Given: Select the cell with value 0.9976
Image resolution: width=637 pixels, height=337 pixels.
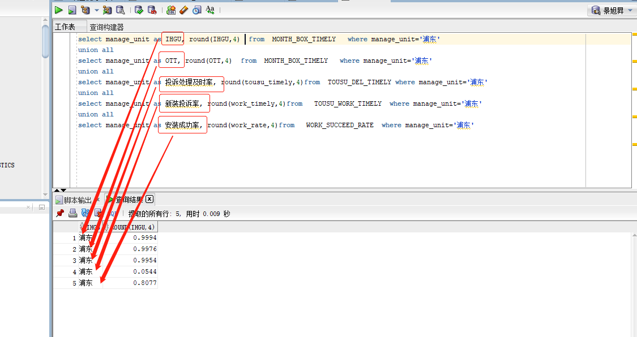Looking at the screenshot, I should tap(130, 249).
